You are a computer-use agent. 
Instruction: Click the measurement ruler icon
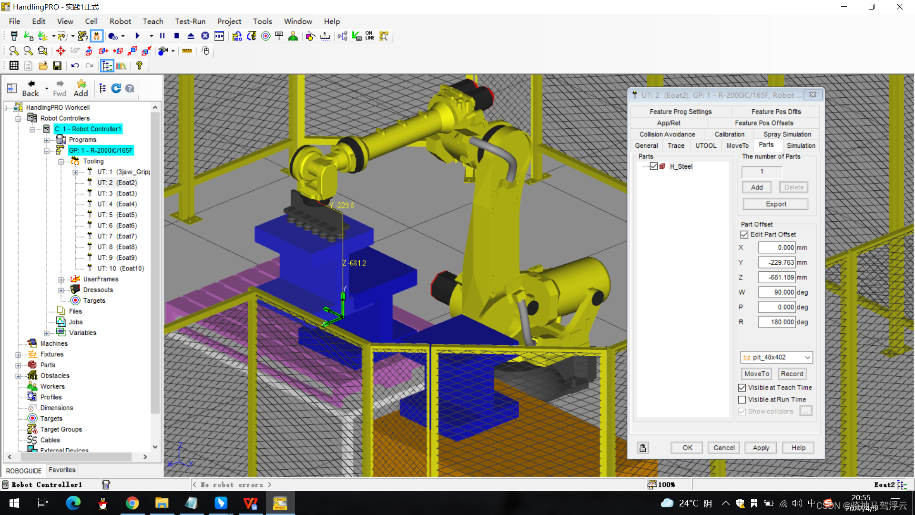point(187,51)
